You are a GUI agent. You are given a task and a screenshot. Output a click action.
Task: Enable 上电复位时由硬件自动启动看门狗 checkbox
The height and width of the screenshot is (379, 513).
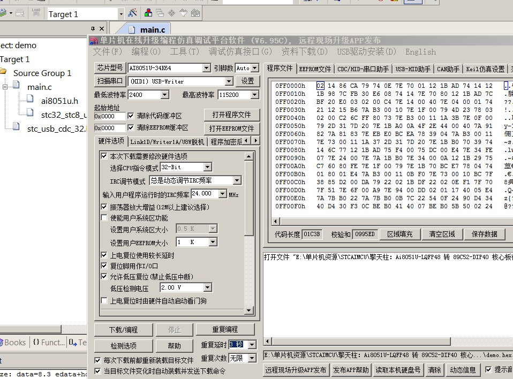click(x=104, y=301)
